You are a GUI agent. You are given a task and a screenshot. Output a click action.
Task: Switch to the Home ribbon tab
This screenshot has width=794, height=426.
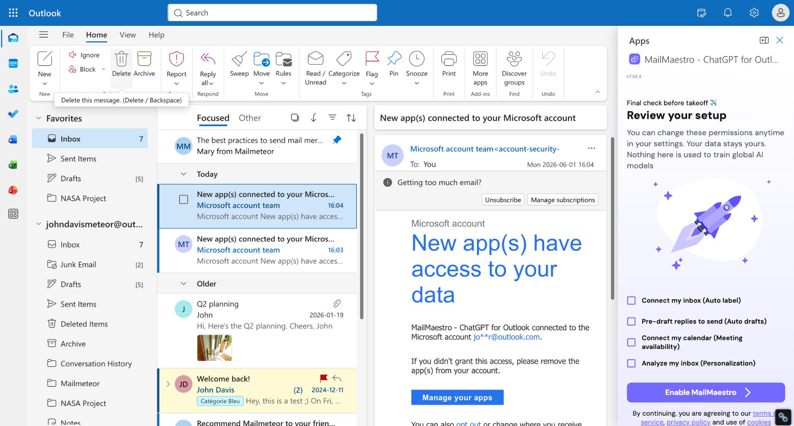click(x=97, y=35)
